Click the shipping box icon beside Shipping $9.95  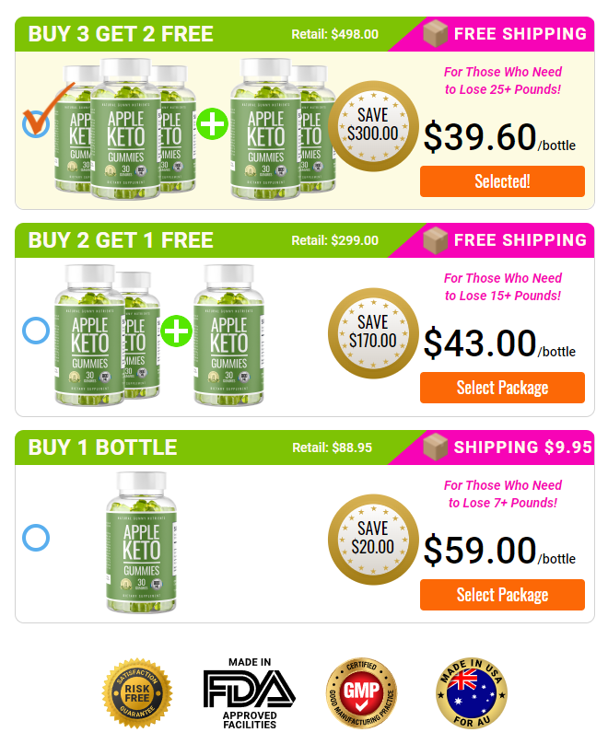(x=435, y=447)
